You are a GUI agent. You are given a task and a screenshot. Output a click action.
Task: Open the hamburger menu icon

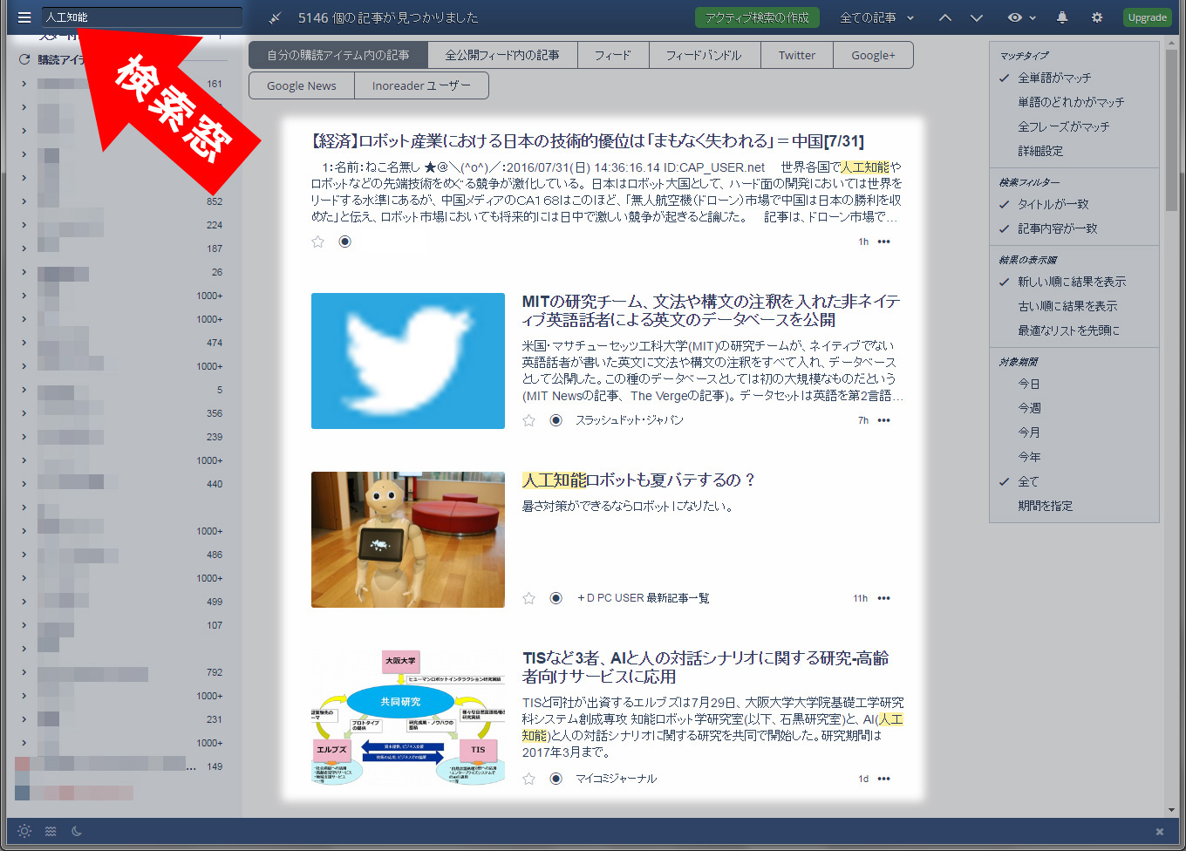click(x=24, y=17)
